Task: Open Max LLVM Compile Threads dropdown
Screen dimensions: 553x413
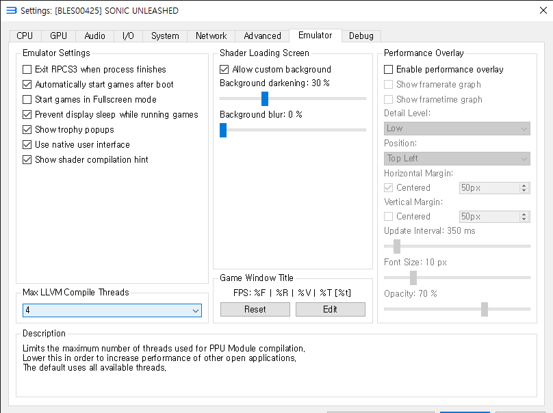Action: 112,310
